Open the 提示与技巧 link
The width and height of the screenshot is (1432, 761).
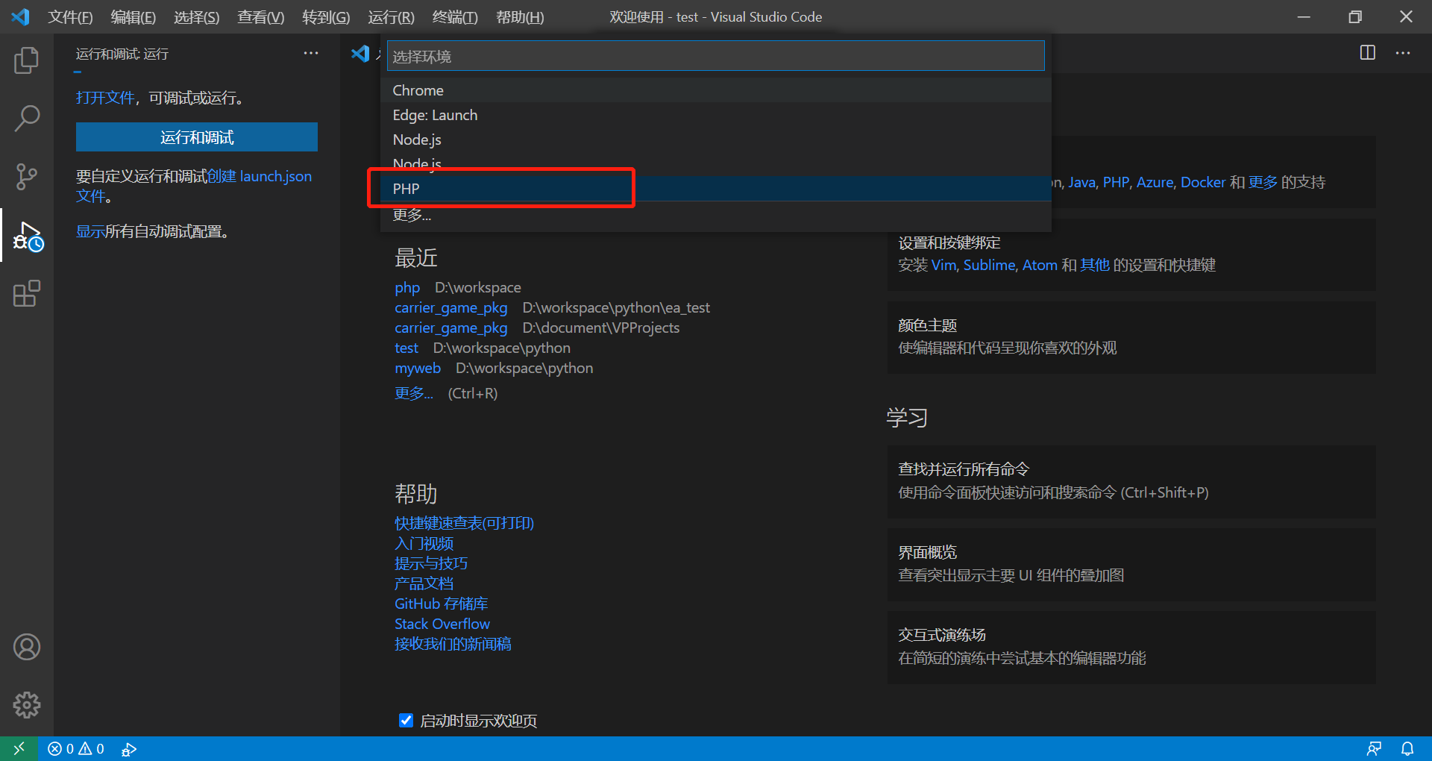[431, 563]
